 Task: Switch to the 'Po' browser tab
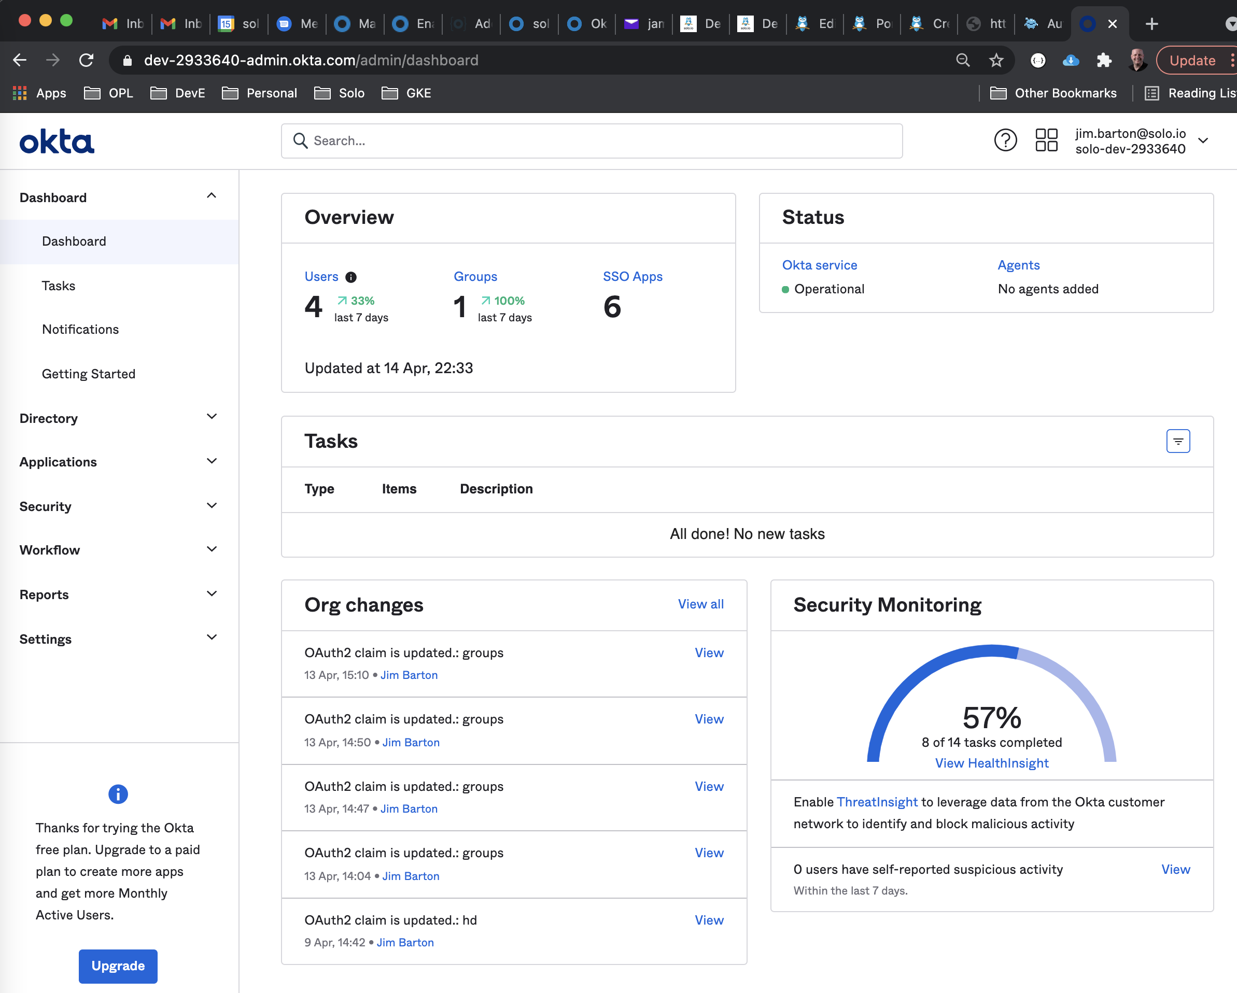pos(873,23)
